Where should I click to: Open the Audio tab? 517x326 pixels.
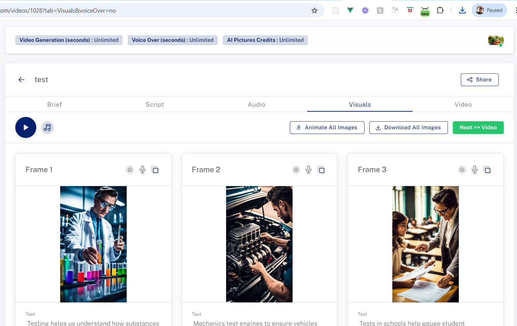pos(256,104)
